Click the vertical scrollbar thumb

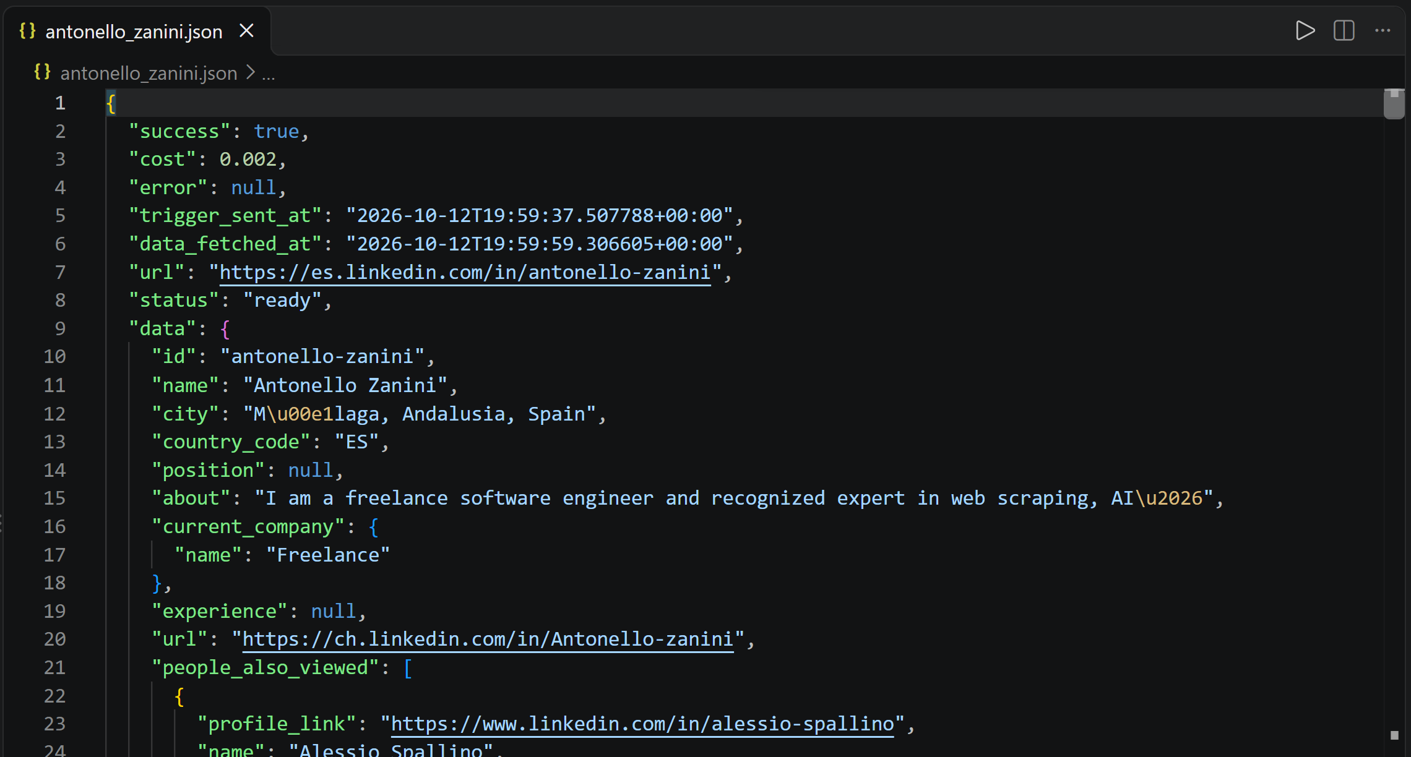[1394, 104]
